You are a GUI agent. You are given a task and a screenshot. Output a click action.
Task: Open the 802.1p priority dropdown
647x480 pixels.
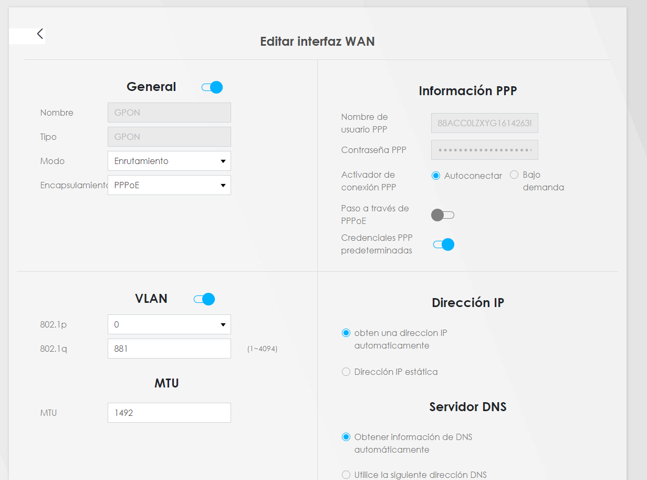(169, 324)
